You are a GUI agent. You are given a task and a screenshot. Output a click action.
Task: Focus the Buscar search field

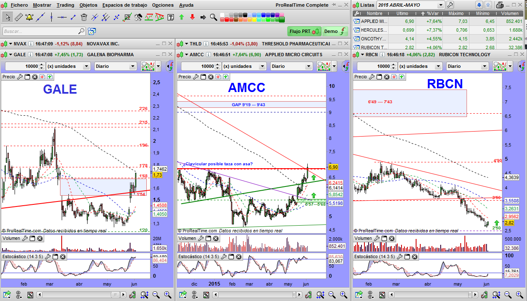[x=44, y=31]
